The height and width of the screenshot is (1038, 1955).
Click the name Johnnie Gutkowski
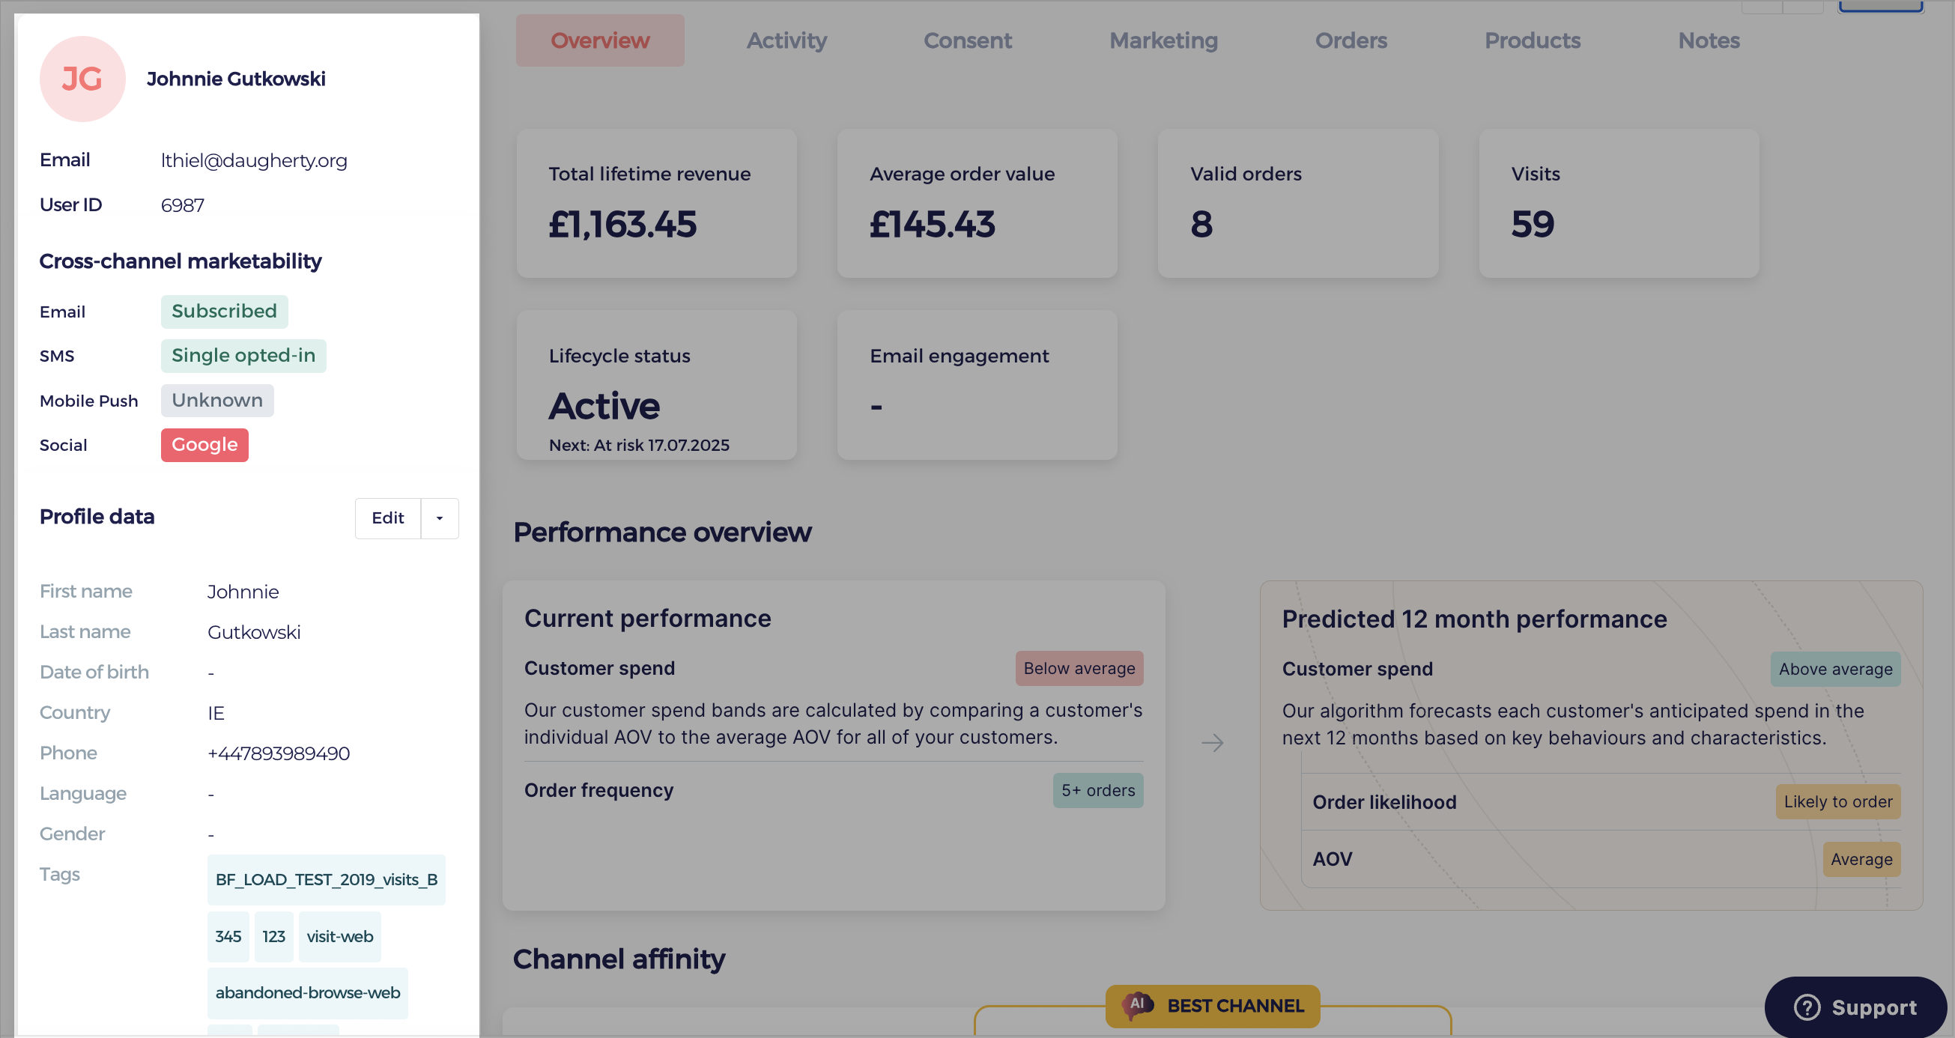point(235,79)
